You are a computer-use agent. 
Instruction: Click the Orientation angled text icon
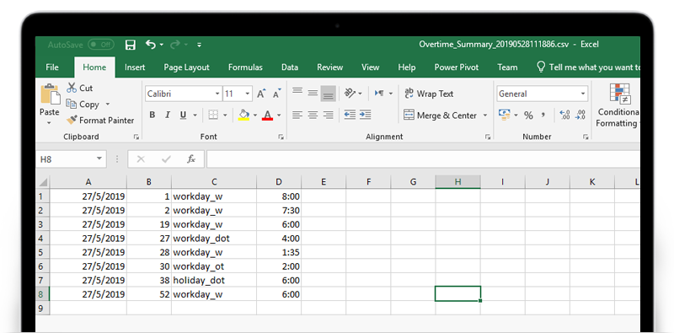click(x=350, y=94)
